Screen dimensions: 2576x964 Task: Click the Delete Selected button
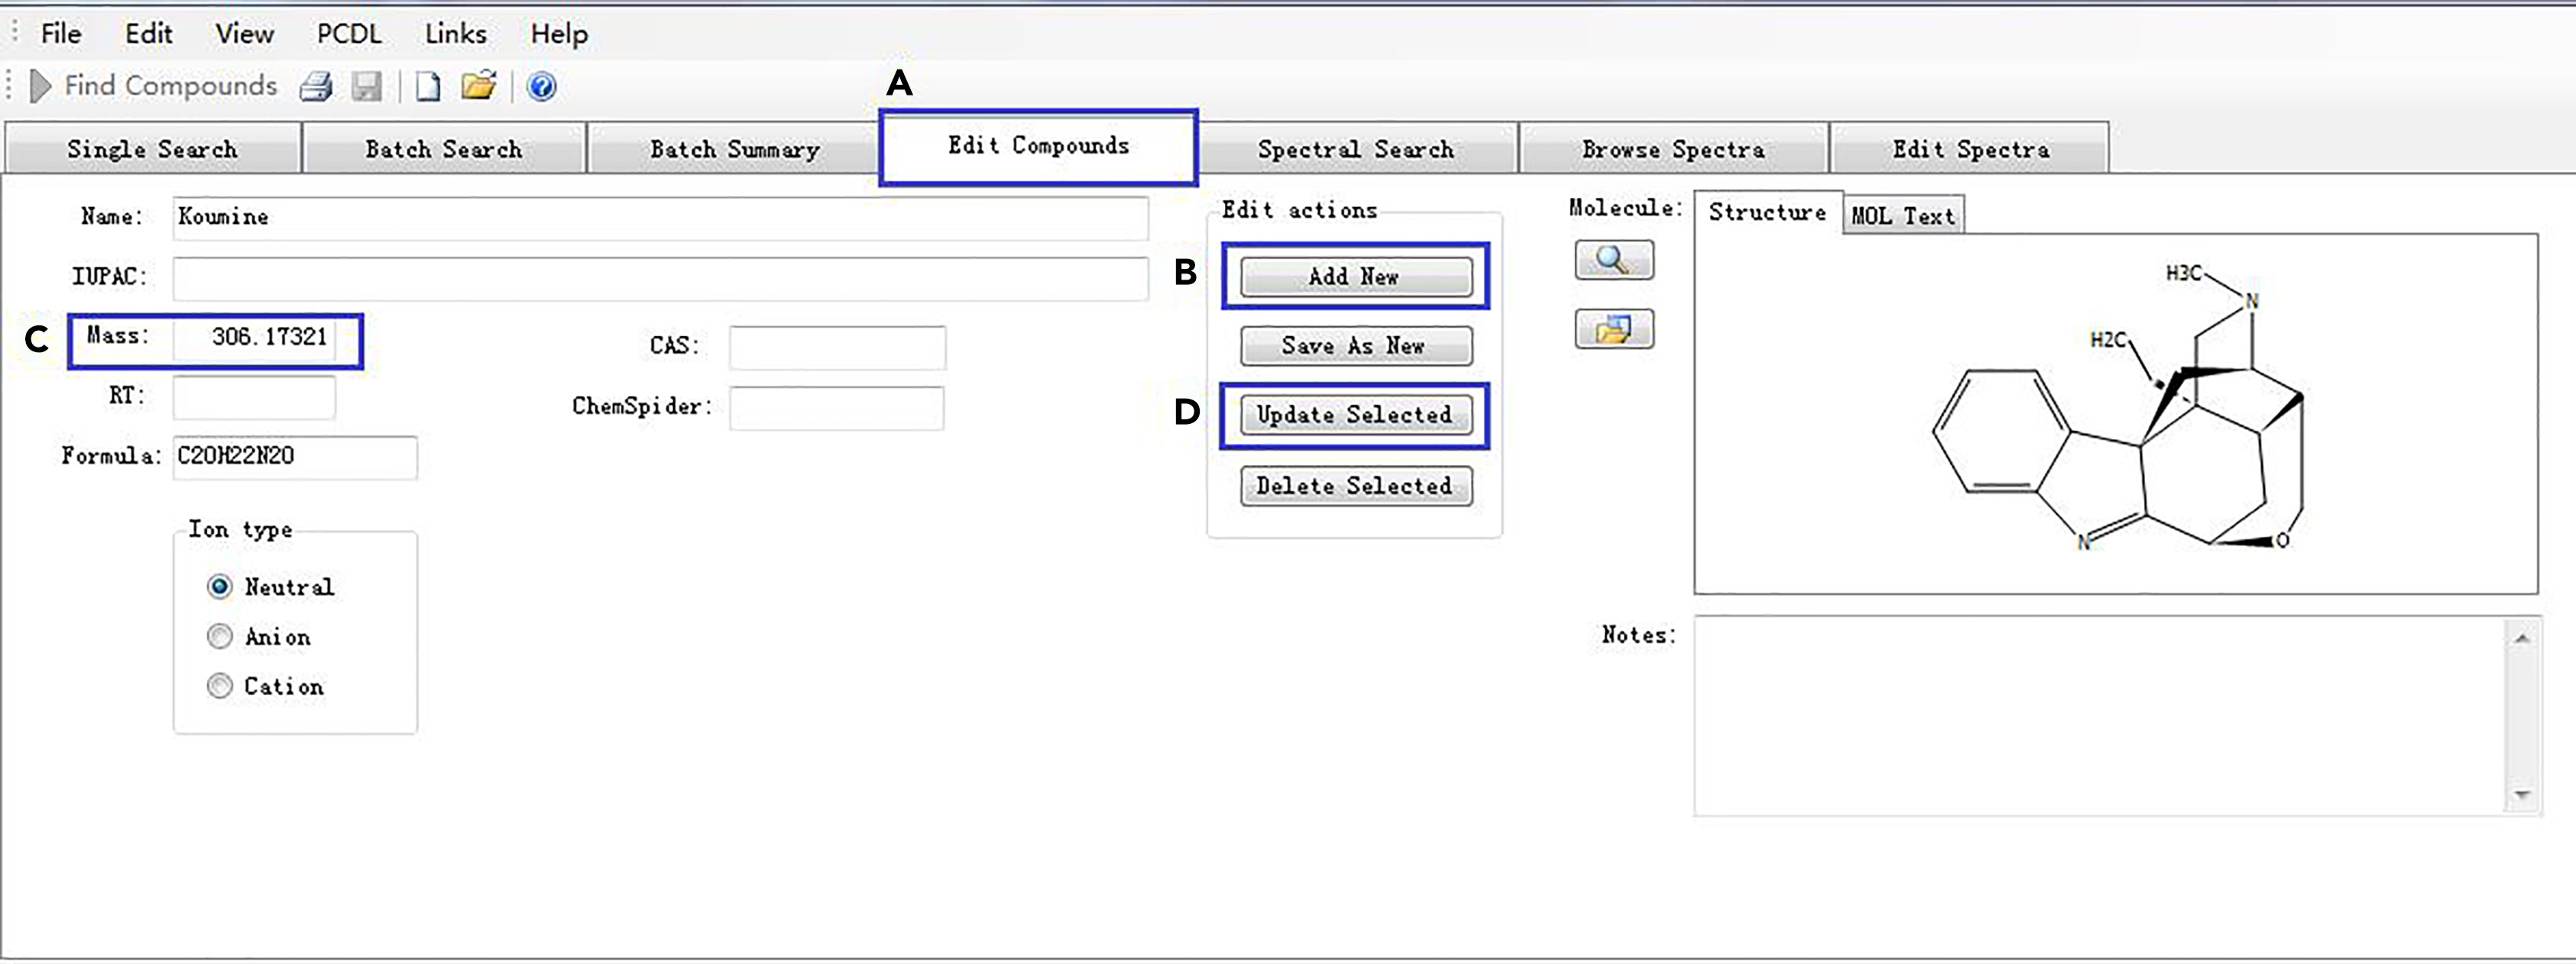tap(1355, 486)
